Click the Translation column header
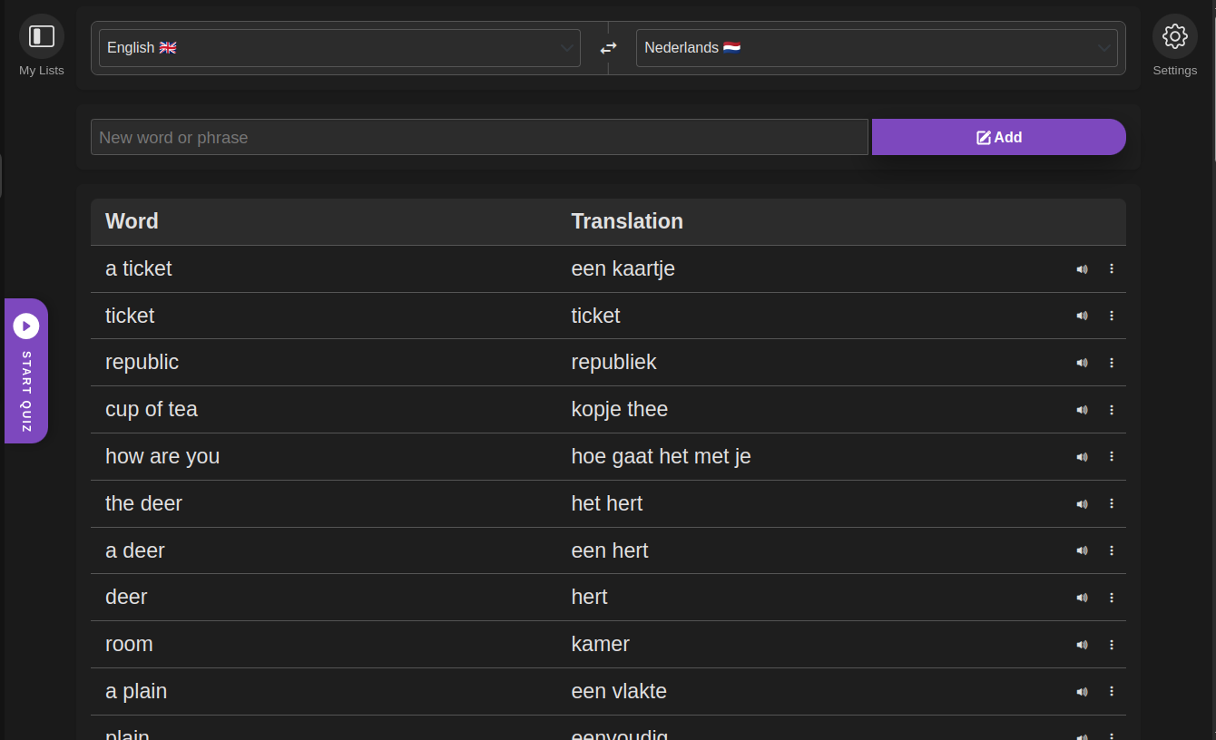 (627, 221)
